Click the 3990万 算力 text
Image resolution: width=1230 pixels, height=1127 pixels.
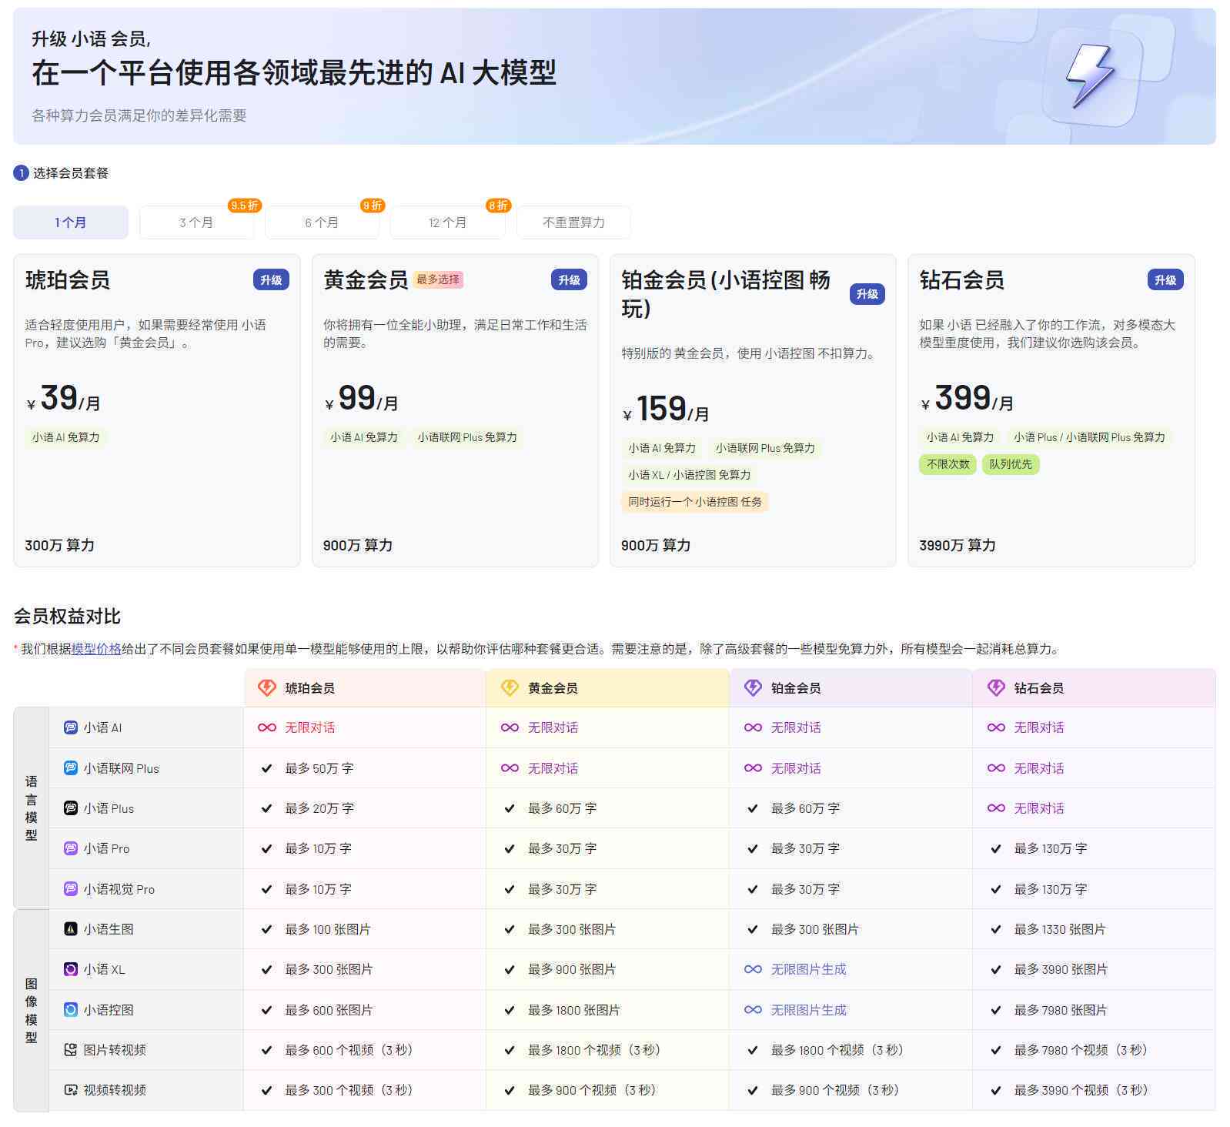click(x=957, y=545)
